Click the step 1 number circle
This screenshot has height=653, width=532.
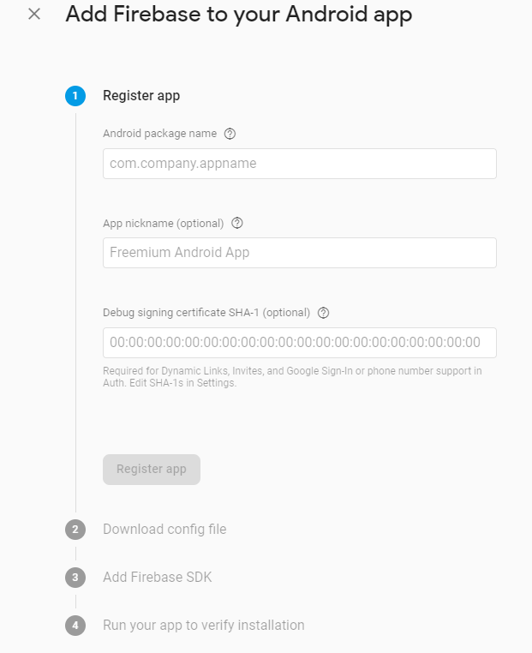coord(75,96)
